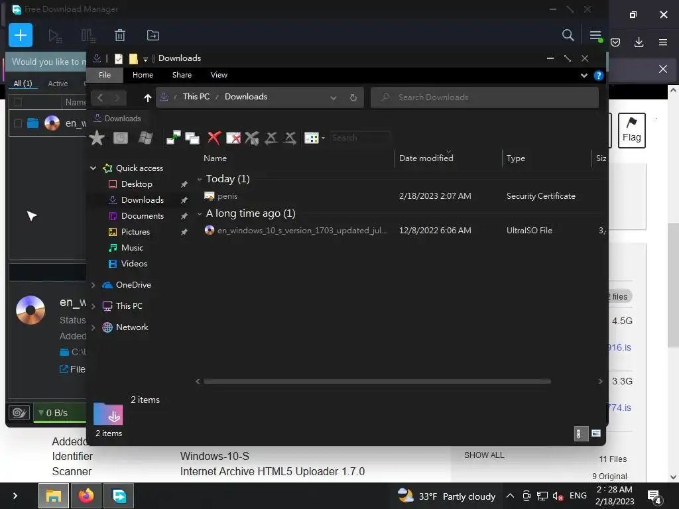Click the properties checkmark icon in Explorer title bar
Screen dimensions: 679x509
pyautogui.click(x=119, y=58)
